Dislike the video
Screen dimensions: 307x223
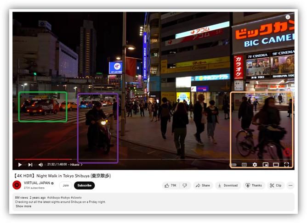(185, 185)
